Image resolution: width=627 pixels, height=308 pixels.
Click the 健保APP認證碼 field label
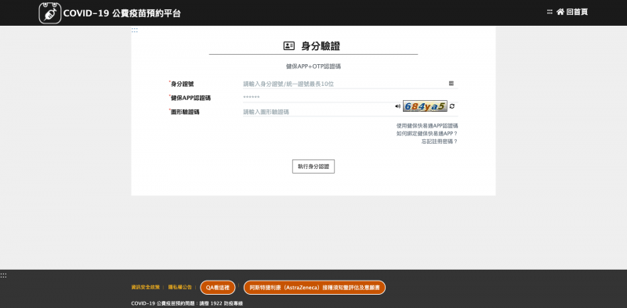point(190,98)
